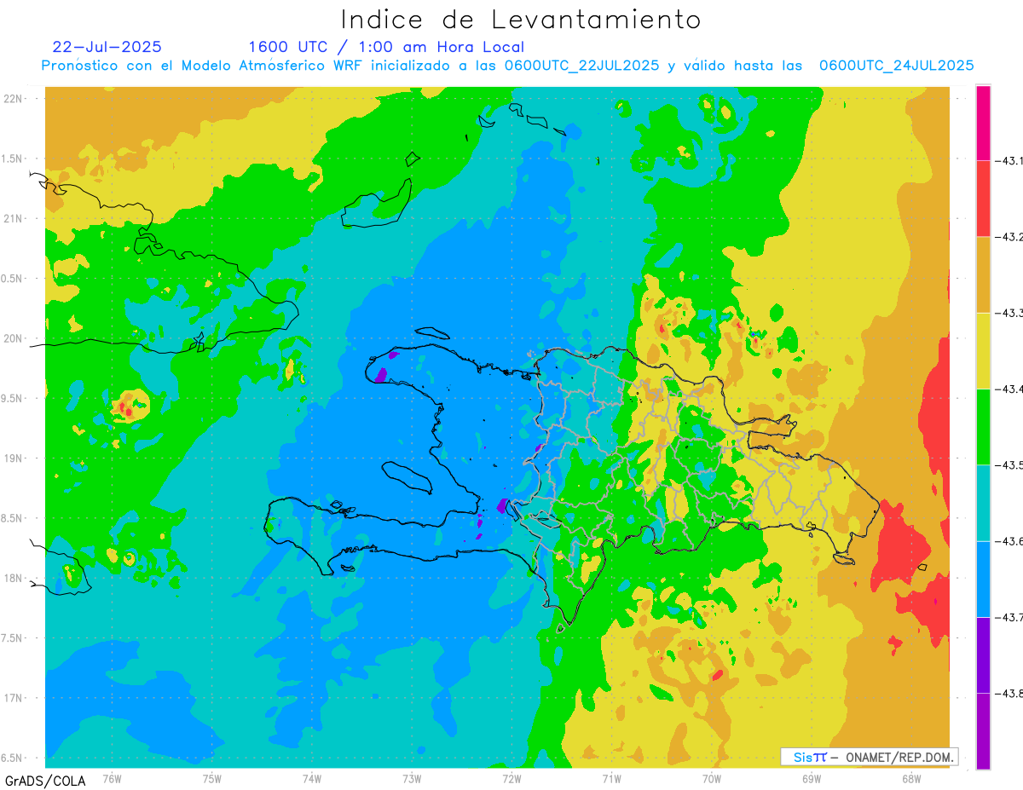Select the yellow color bar segment
This screenshot has height=790, width=1023.
point(983,350)
